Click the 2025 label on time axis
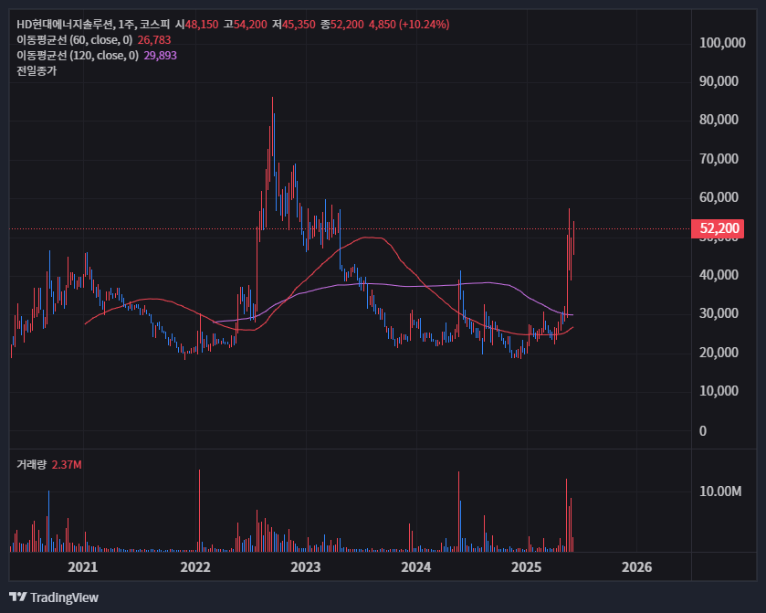766x613 pixels. click(527, 567)
